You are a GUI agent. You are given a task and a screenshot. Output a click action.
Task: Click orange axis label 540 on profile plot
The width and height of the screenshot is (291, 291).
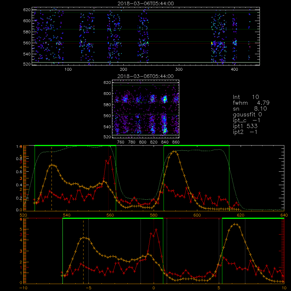(x=67, y=215)
